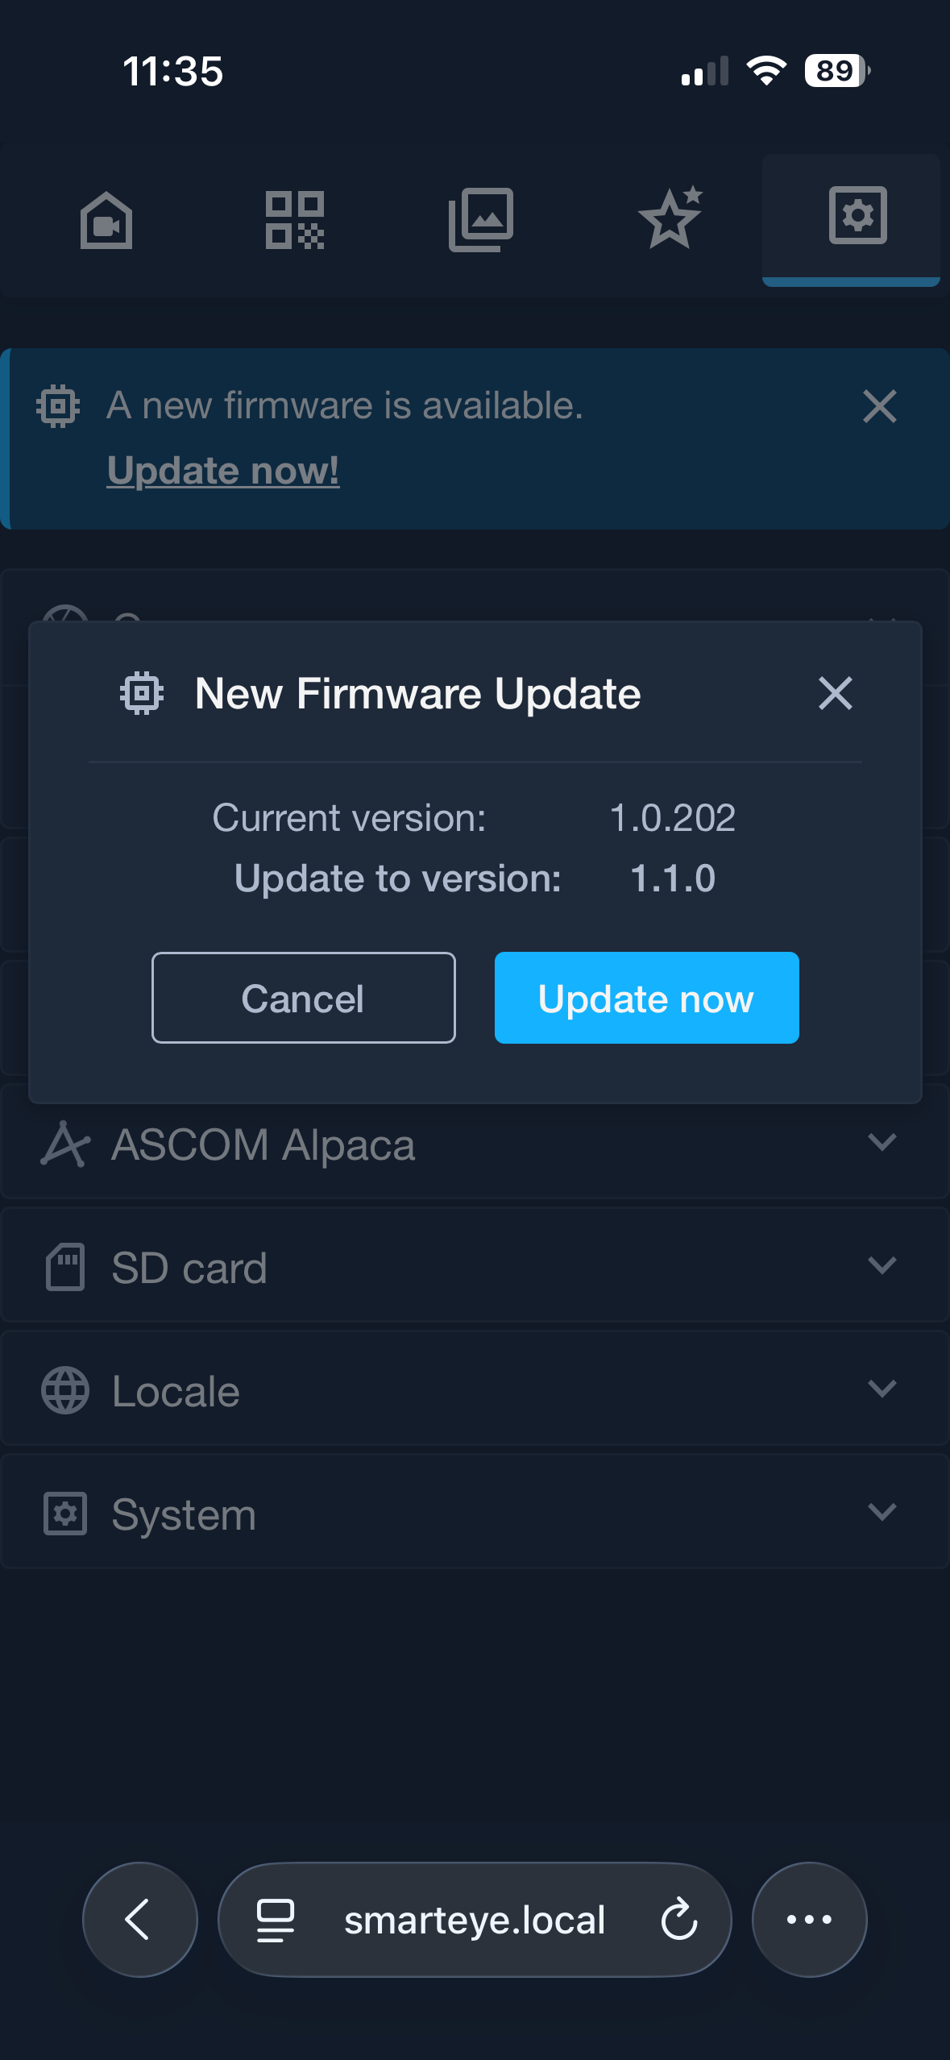Expand the SD card section
Screen dimensions: 950x2060
[x=882, y=1266]
